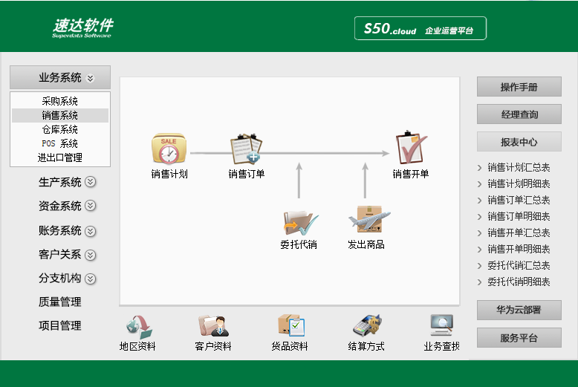Open the 业务查找 magnifier monitor icon
Viewport: 578px width, 387px height.
(441, 325)
